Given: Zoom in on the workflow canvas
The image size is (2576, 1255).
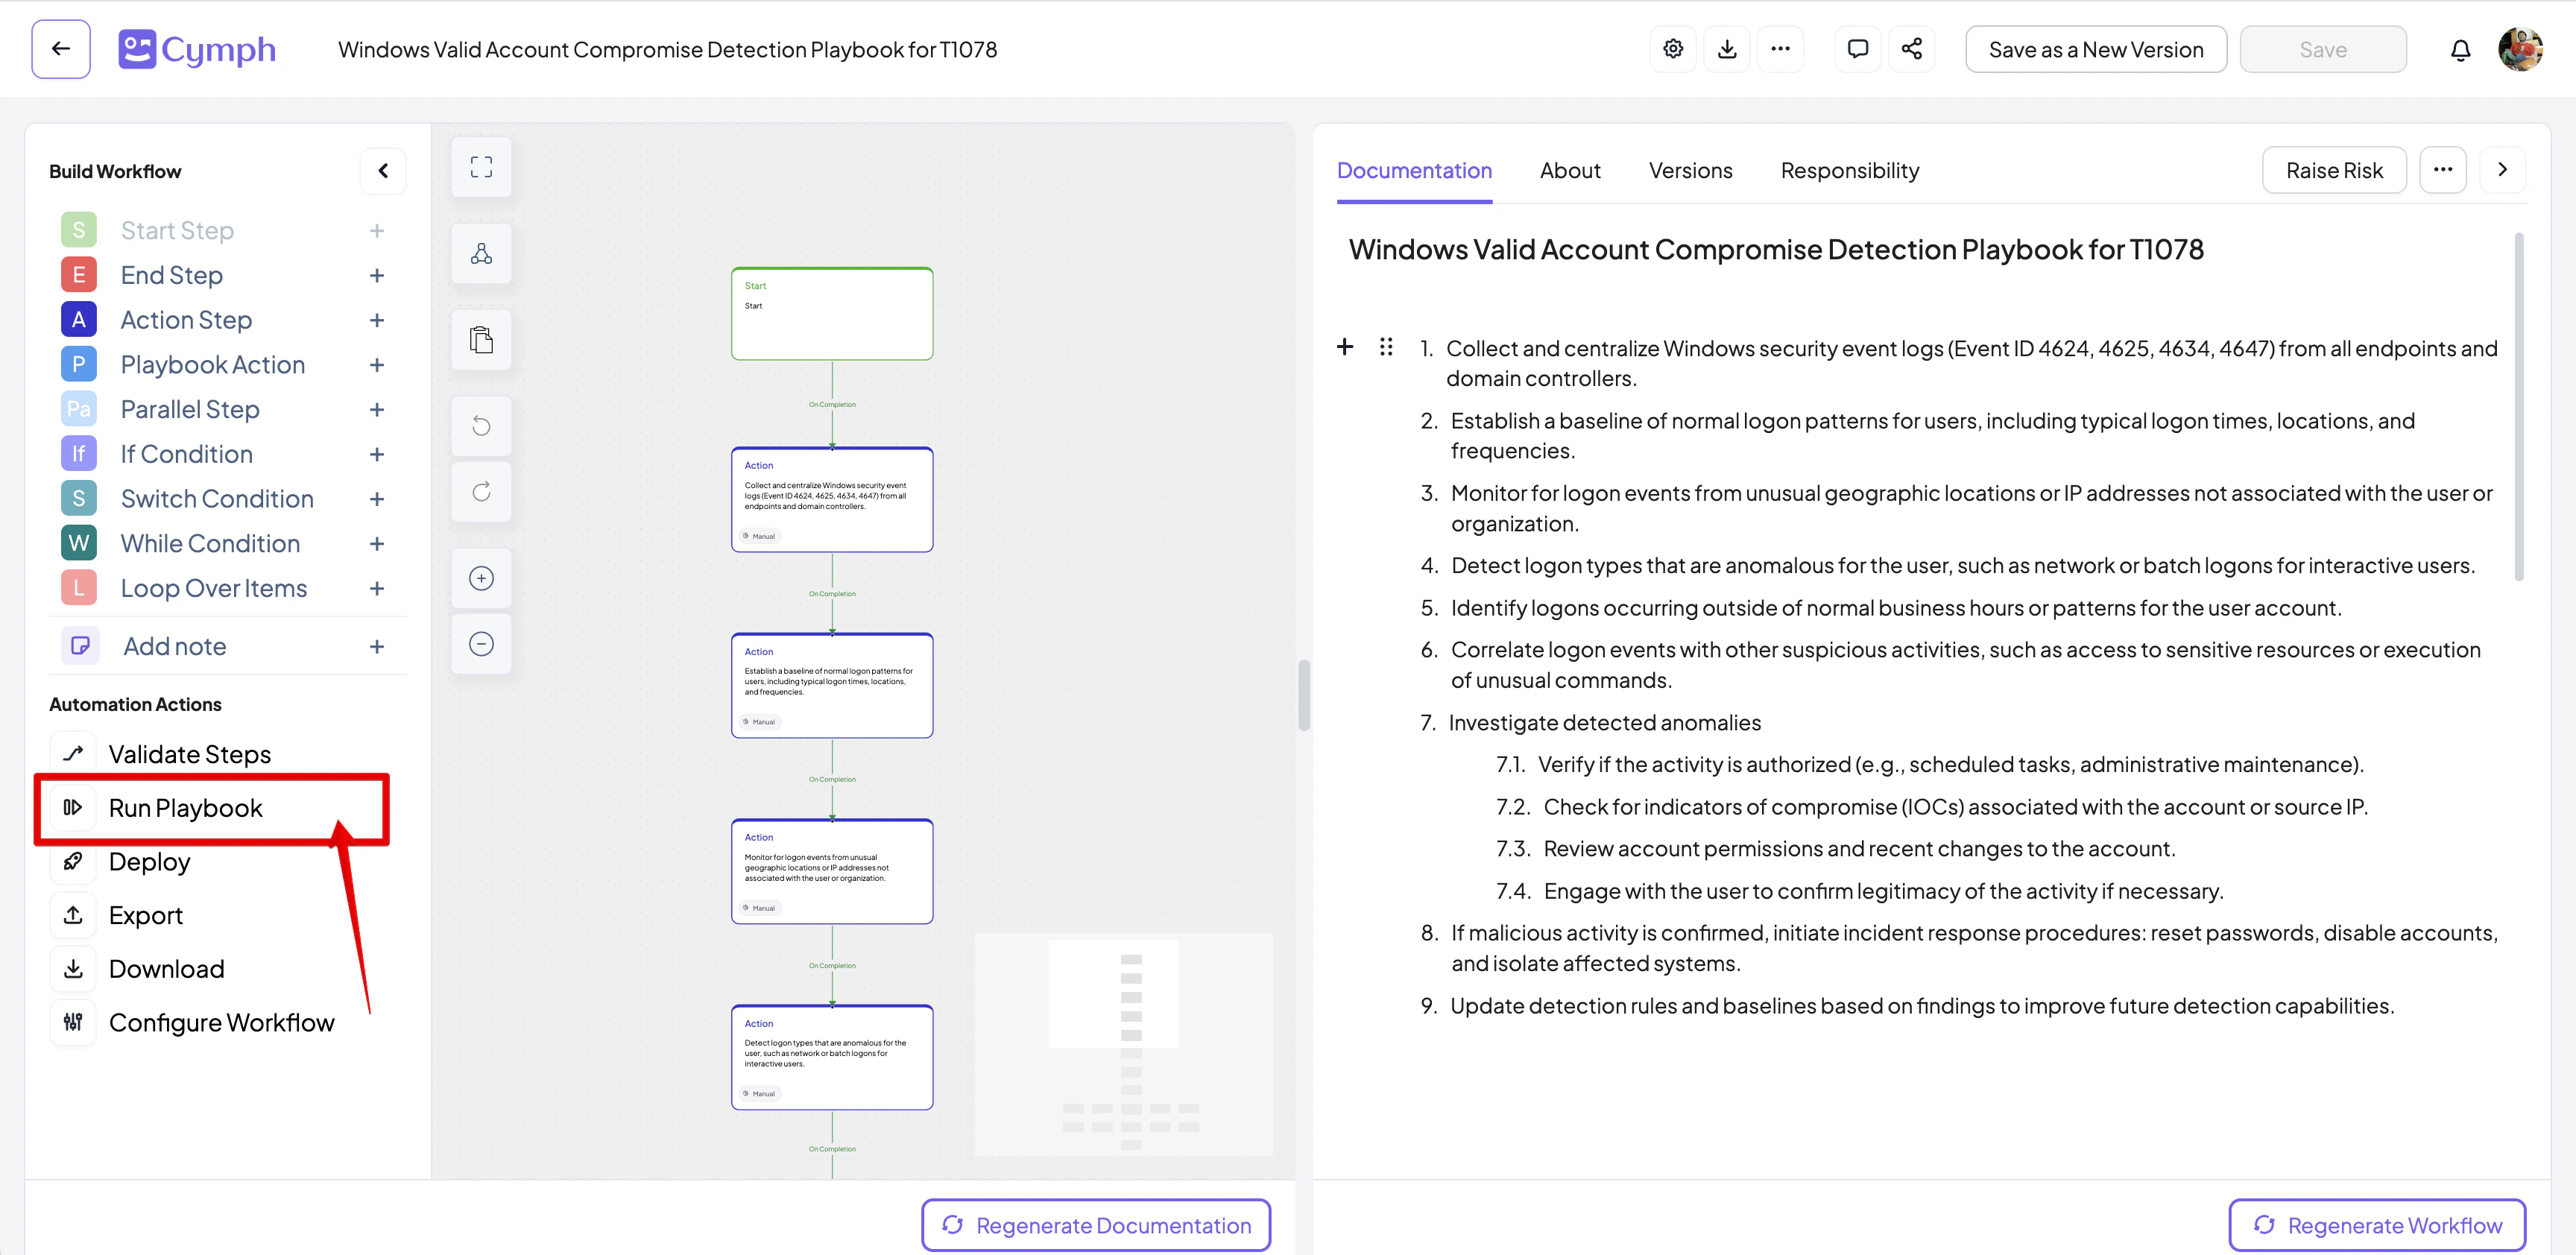Looking at the screenshot, I should tap(481, 577).
